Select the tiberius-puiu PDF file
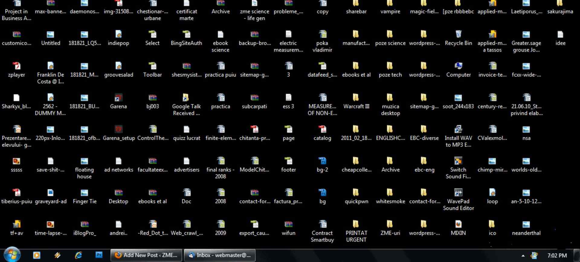The height and width of the screenshot is (262, 580). pyautogui.click(x=16, y=196)
